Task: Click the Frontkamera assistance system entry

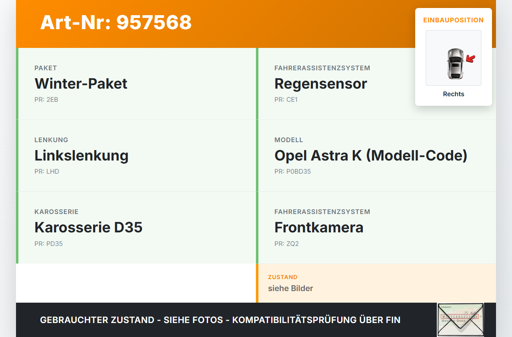Action: tap(319, 227)
